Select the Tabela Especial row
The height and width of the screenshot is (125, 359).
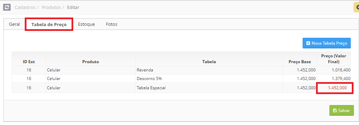point(181,88)
